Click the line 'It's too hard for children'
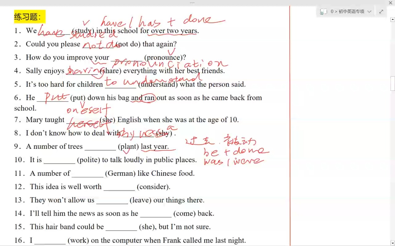Screen dimensions: 395x246 [x=130, y=84]
